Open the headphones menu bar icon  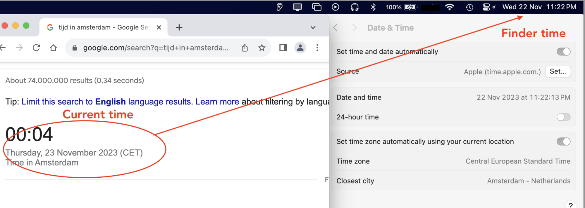coord(355,7)
